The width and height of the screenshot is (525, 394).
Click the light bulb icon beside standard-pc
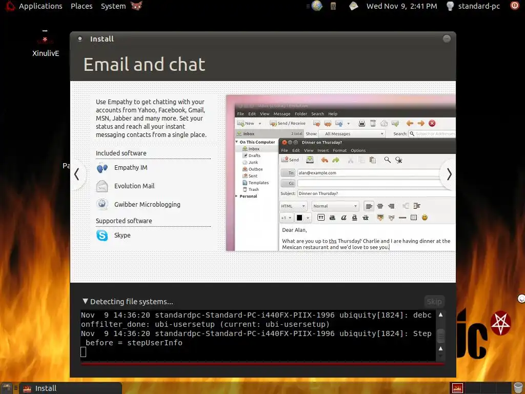click(450, 6)
